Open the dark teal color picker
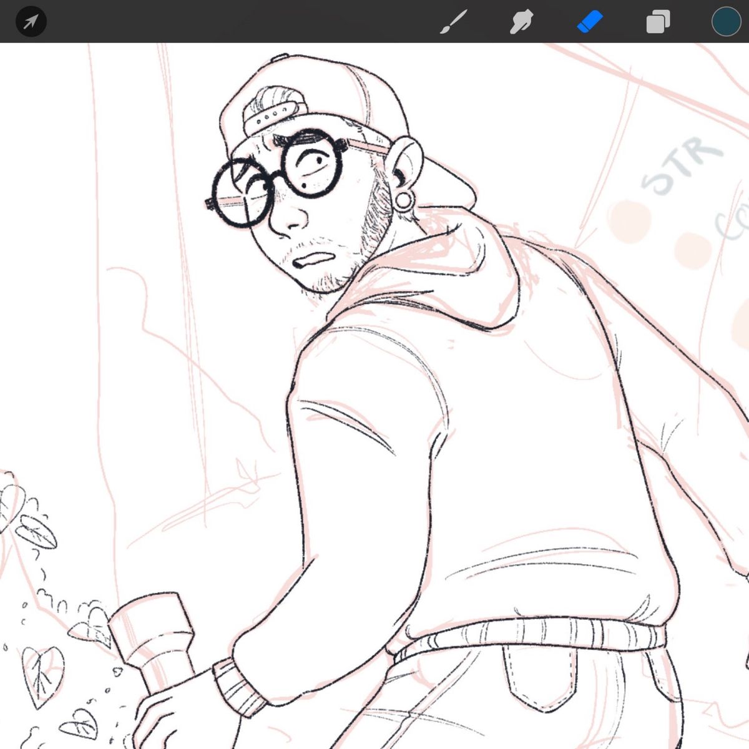Image resolution: width=749 pixels, height=749 pixels. pyautogui.click(x=726, y=21)
